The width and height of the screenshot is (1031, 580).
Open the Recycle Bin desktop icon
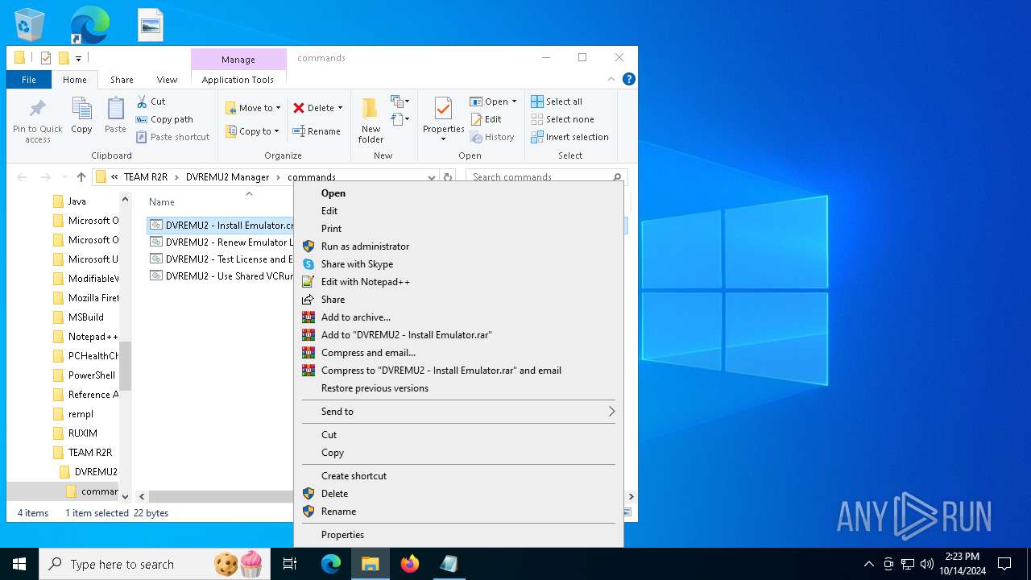pos(30,25)
